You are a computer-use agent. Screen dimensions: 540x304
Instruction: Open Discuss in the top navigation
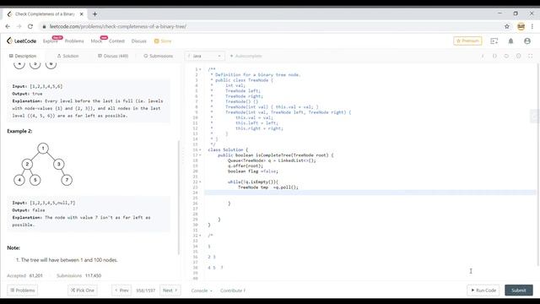[x=138, y=41]
